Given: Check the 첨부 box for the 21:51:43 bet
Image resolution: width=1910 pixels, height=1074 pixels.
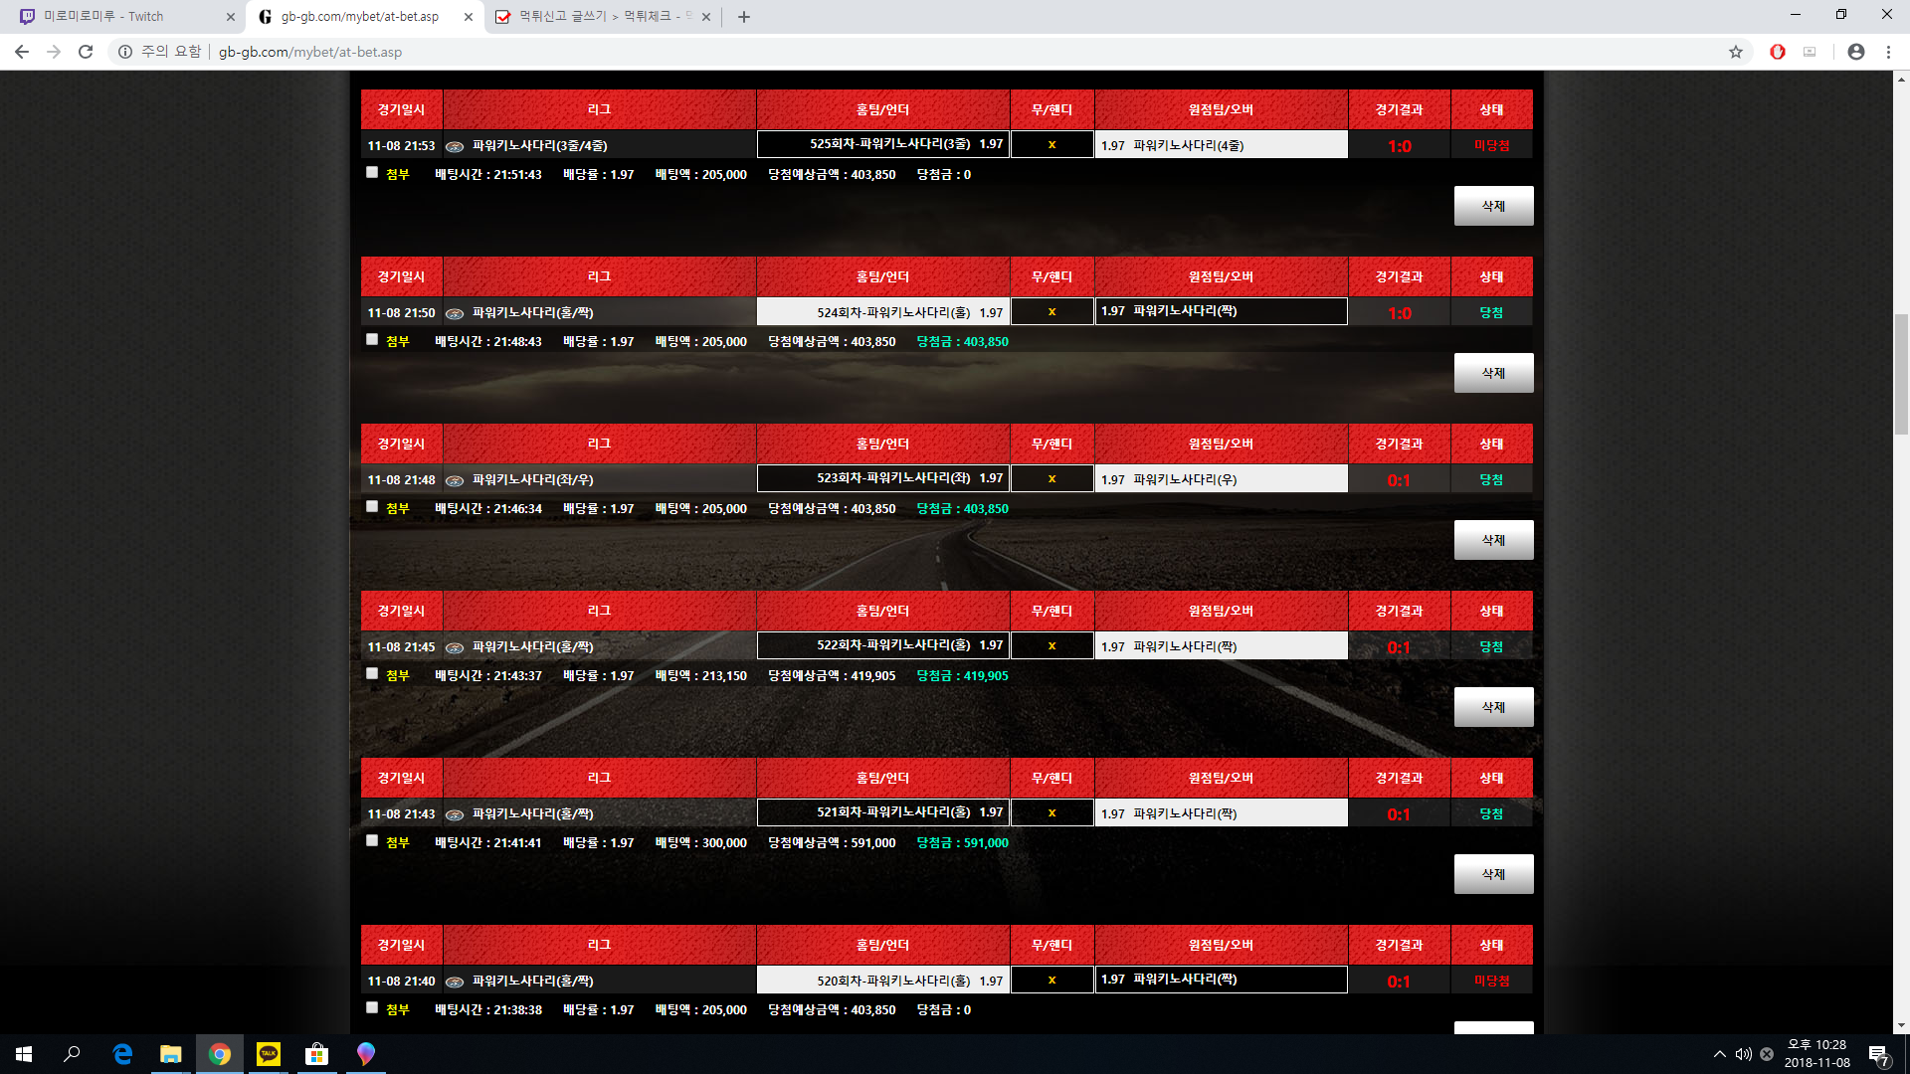Looking at the screenshot, I should tap(372, 173).
